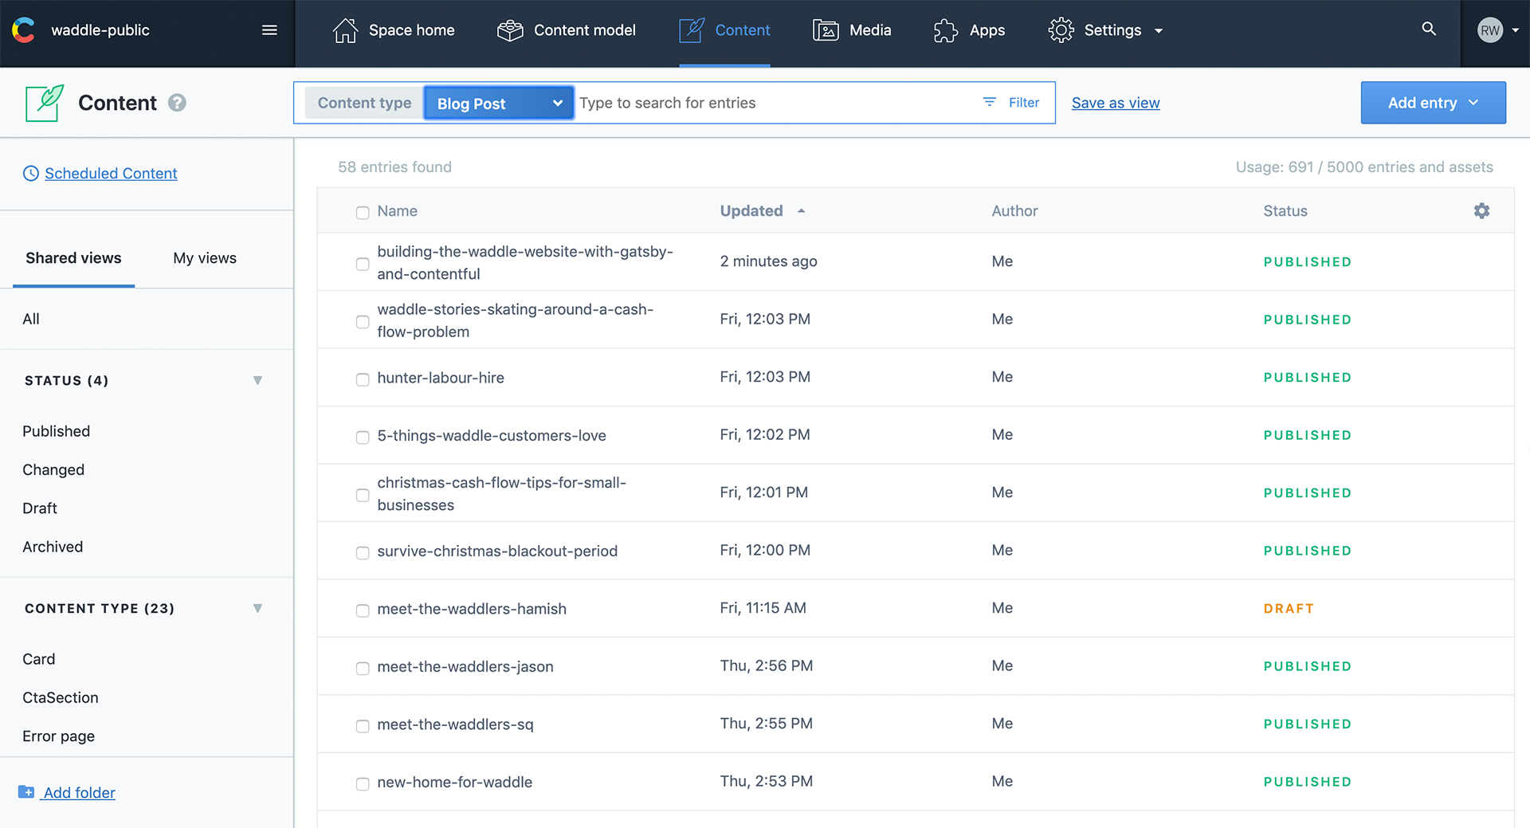Open the building-the-waddle-website-with-gatsby entry

(525, 262)
